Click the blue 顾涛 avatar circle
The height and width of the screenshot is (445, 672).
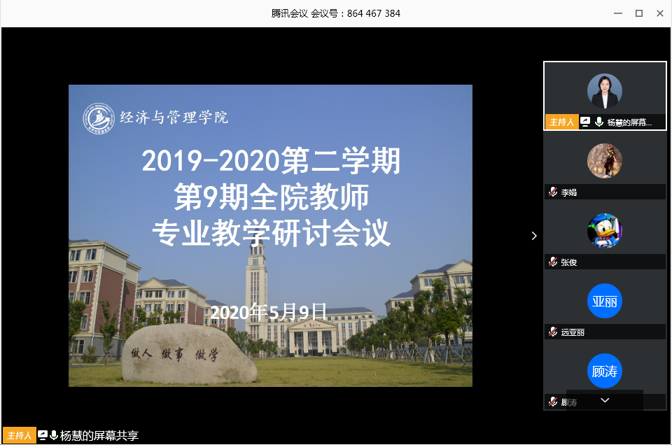coord(604,371)
